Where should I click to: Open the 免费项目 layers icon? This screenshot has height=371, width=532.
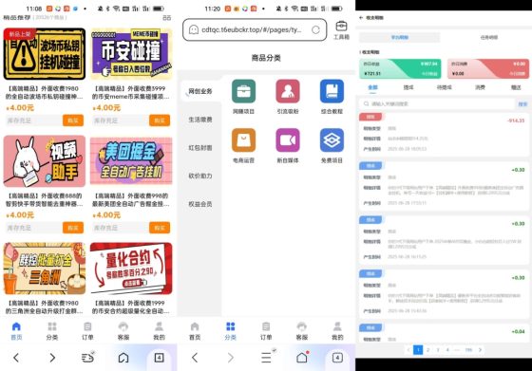(332, 139)
